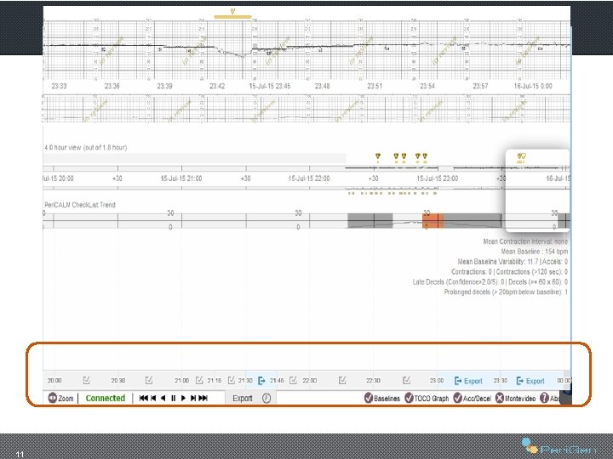Viewport: 613px width, 459px height.
Task: Pause the tracing playback
Action: click(x=173, y=398)
